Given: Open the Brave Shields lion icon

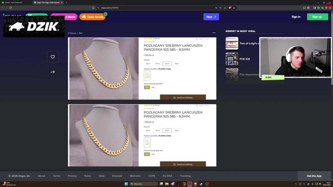Looking at the screenshot, I should pyautogui.click(x=230, y=8).
